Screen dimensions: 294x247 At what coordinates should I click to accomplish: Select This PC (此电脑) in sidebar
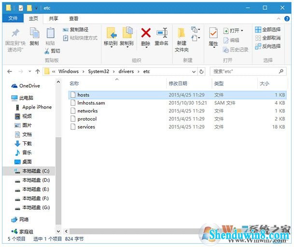point(22,98)
